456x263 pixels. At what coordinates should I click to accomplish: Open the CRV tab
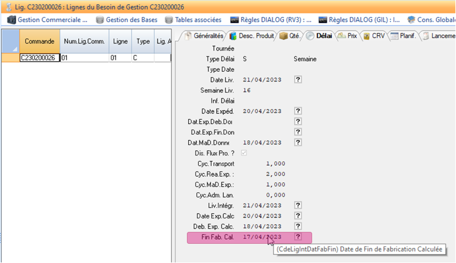click(x=374, y=36)
